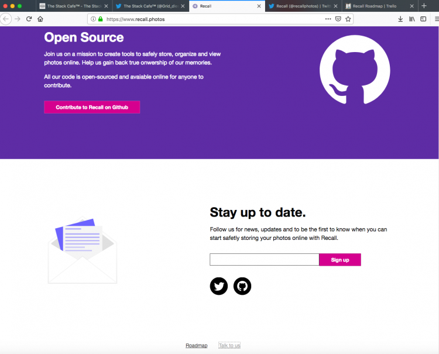Toggle the sidebar view icon
439x354 pixels.
(x=423, y=19)
